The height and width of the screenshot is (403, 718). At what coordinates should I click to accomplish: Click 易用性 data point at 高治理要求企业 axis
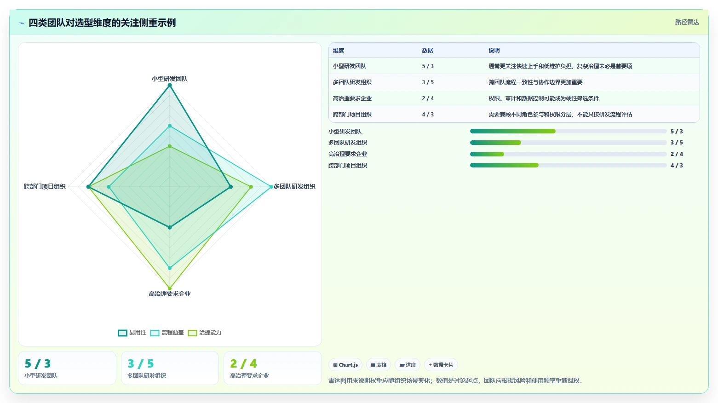pos(170,227)
